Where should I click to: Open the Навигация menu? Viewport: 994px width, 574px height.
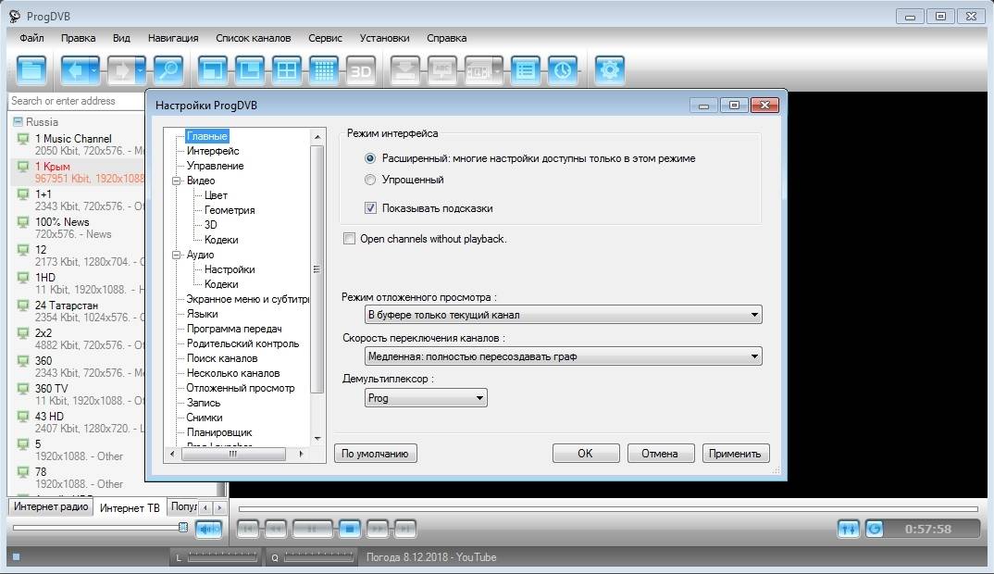tap(173, 38)
